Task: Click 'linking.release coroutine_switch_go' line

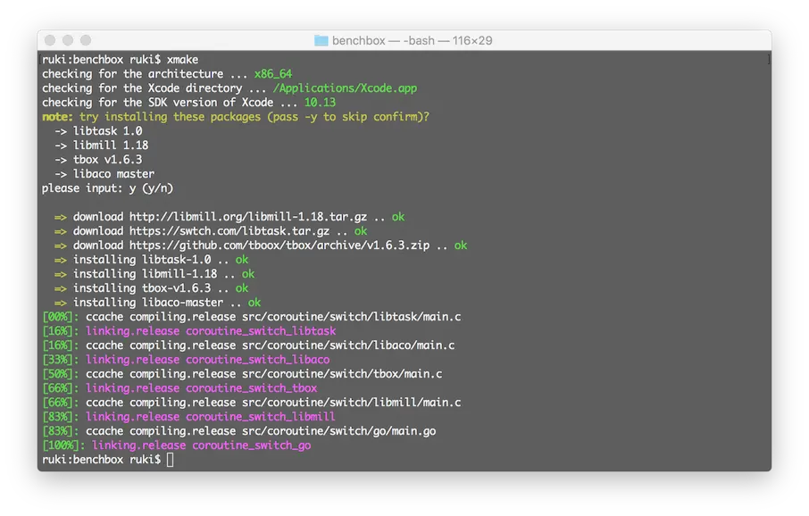Action: click(201, 445)
